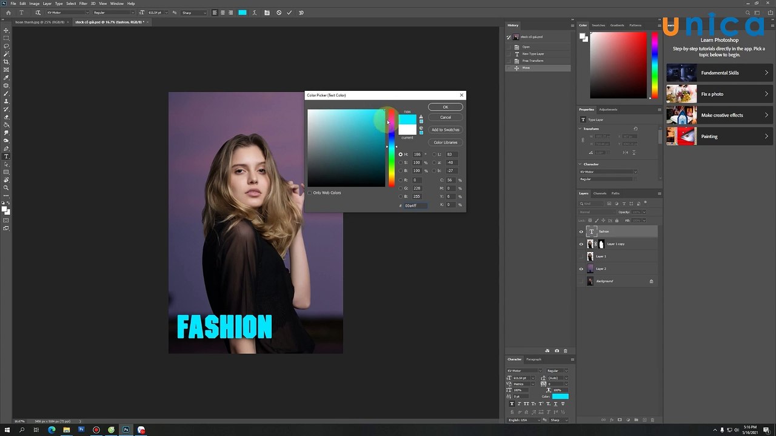
Task: Click Cancel in Color Picker dialog
Action: point(445,117)
